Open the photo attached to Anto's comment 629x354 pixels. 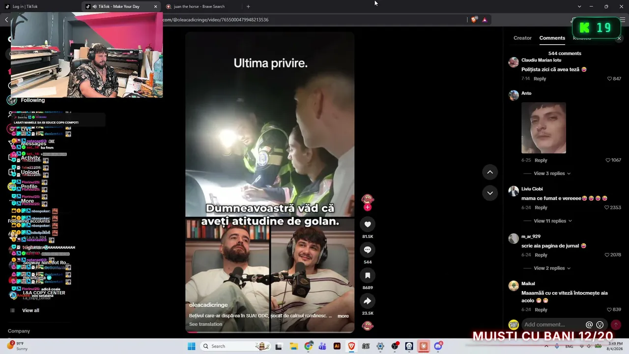pyautogui.click(x=543, y=128)
